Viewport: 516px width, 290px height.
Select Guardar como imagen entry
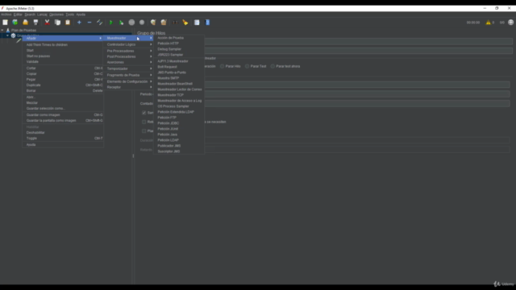click(x=63, y=114)
